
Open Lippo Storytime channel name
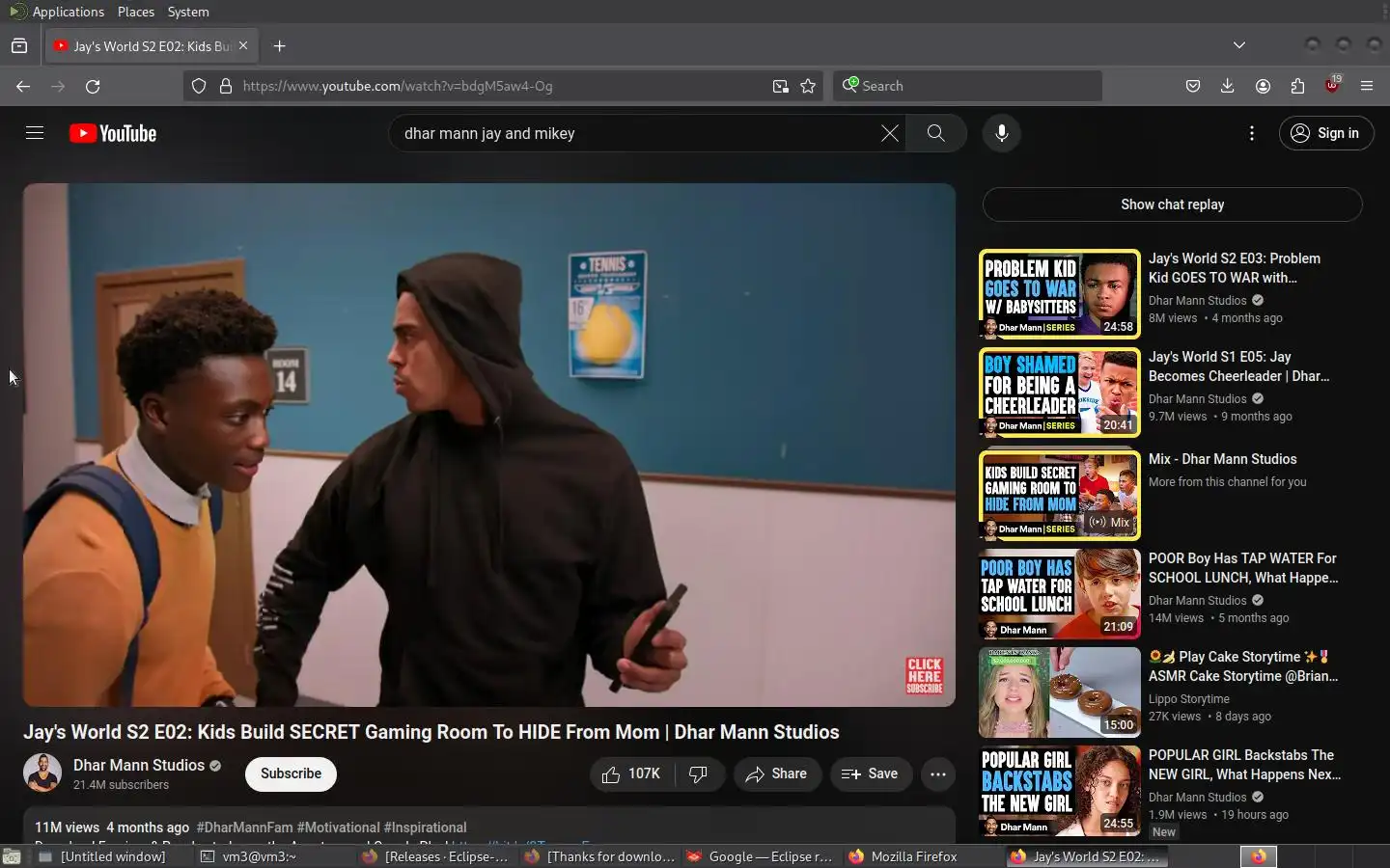click(x=1189, y=699)
